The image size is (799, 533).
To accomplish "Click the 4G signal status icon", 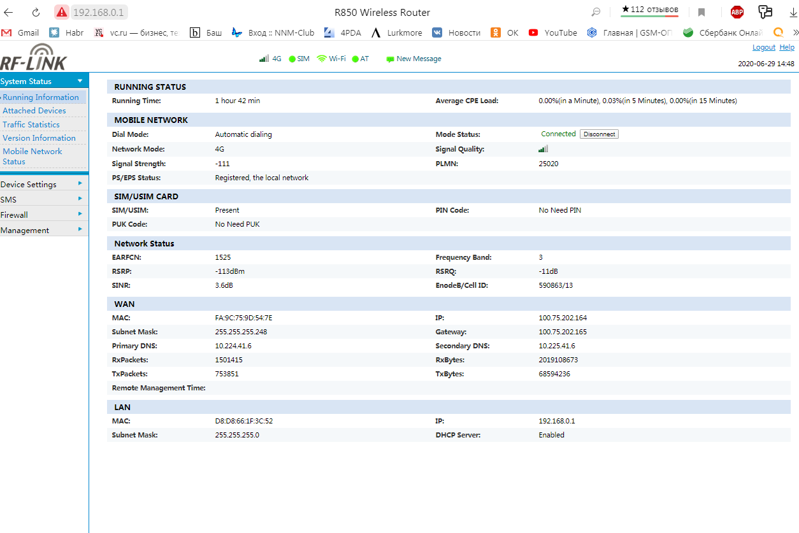I will [x=264, y=59].
